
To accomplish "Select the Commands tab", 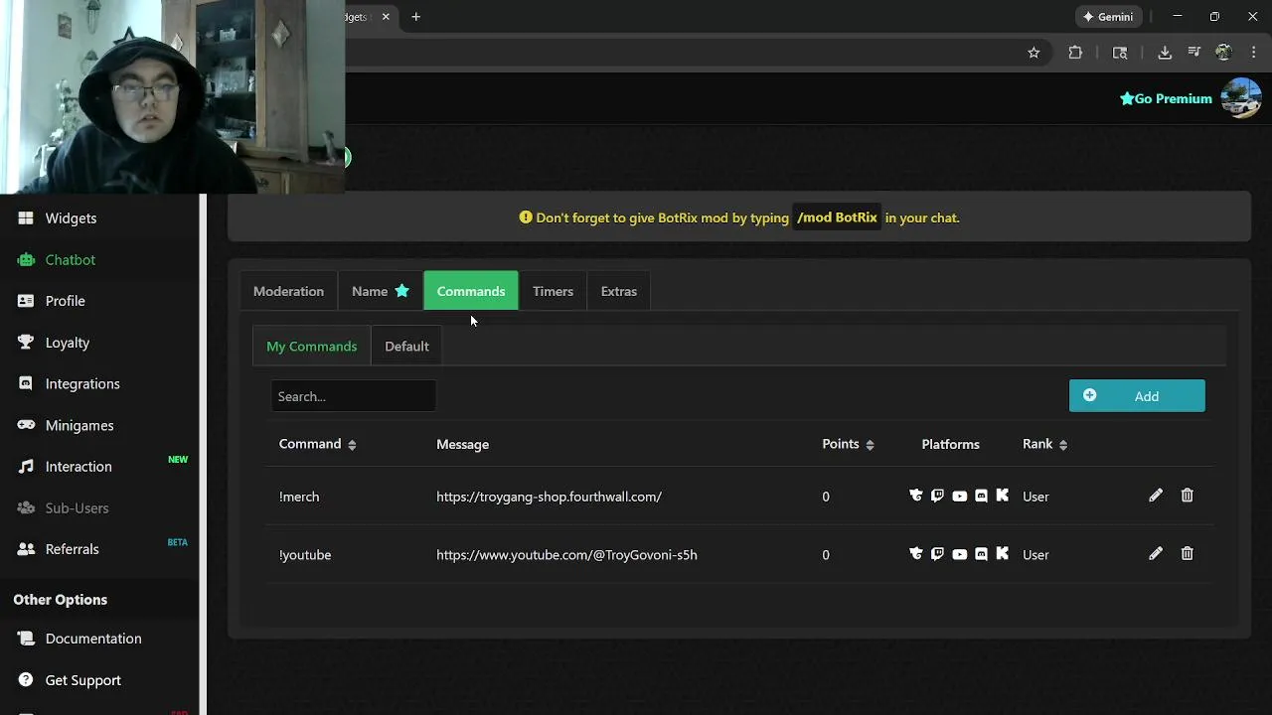I will coord(471,291).
